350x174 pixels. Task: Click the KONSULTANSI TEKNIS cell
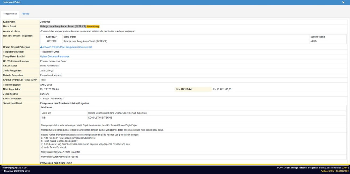(100, 118)
